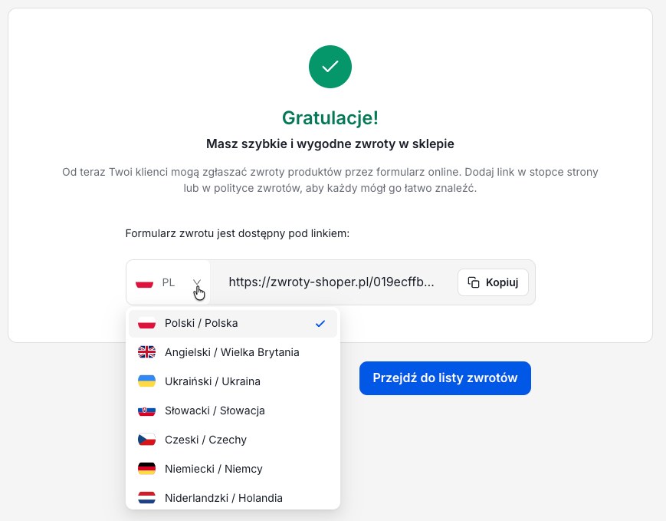Click the Slovak flag icon in list
The height and width of the screenshot is (521, 666).
pos(146,411)
